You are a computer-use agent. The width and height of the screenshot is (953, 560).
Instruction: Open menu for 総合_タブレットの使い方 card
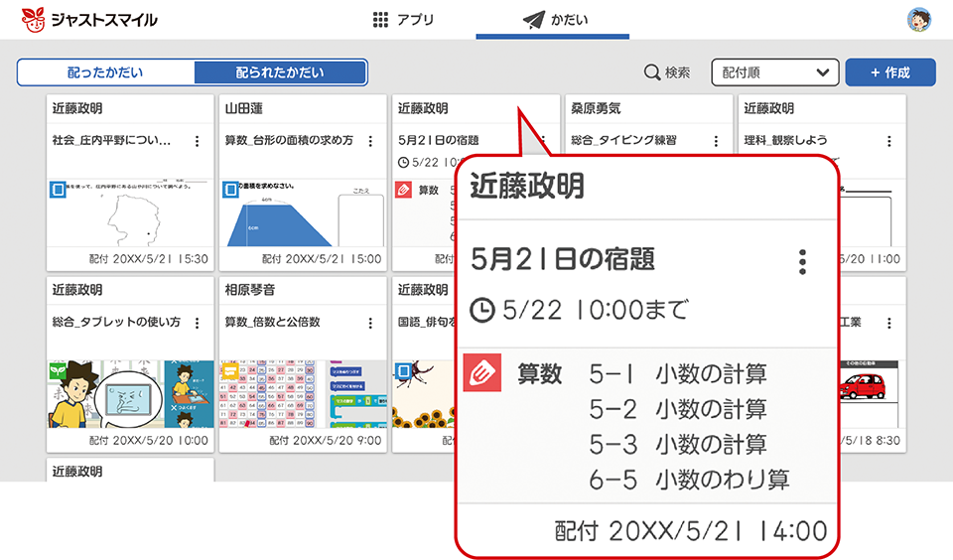click(197, 323)
